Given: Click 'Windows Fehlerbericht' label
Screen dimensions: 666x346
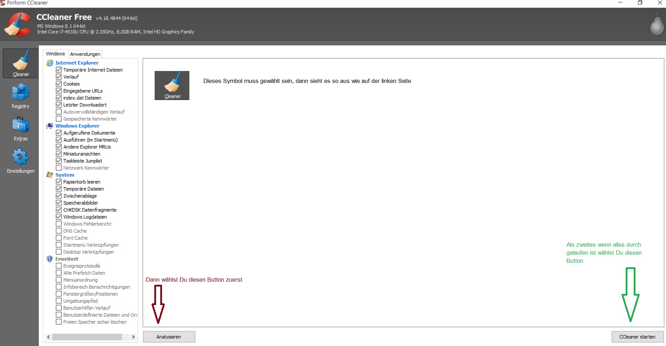Looking at the screenshot, I should (87, 224).
